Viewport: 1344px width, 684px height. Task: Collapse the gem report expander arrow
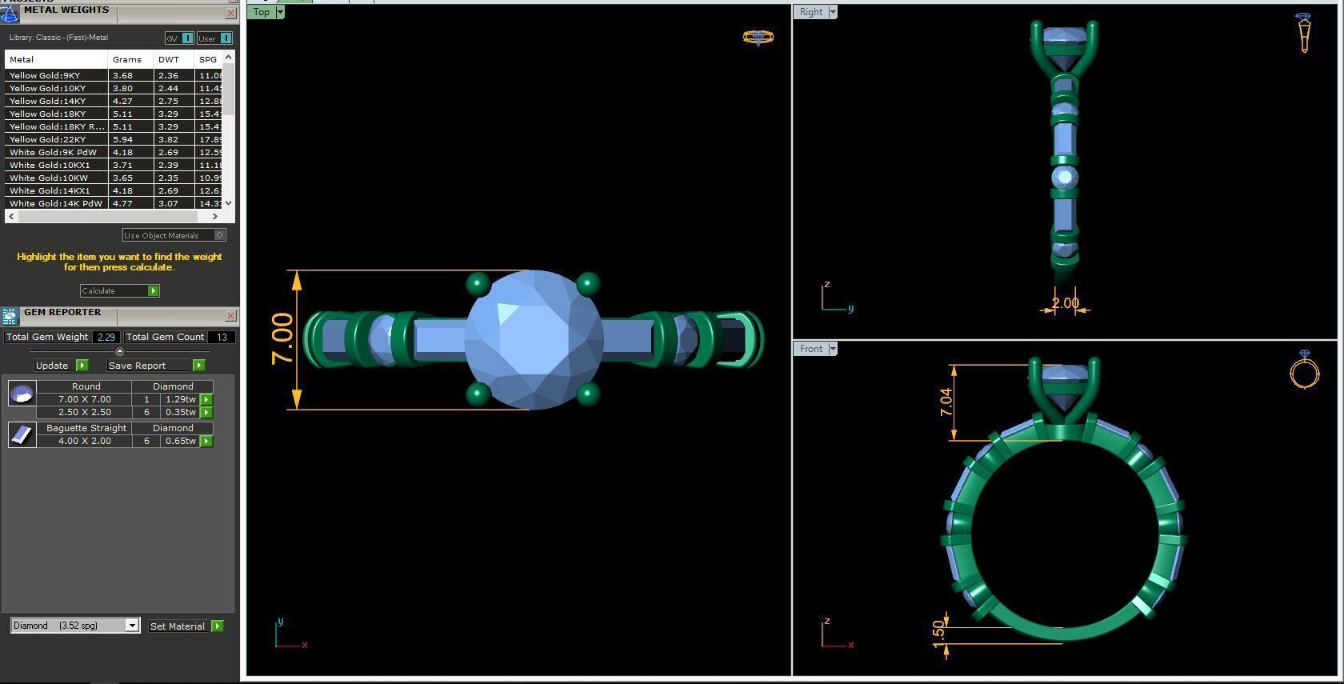coord(120,351)
